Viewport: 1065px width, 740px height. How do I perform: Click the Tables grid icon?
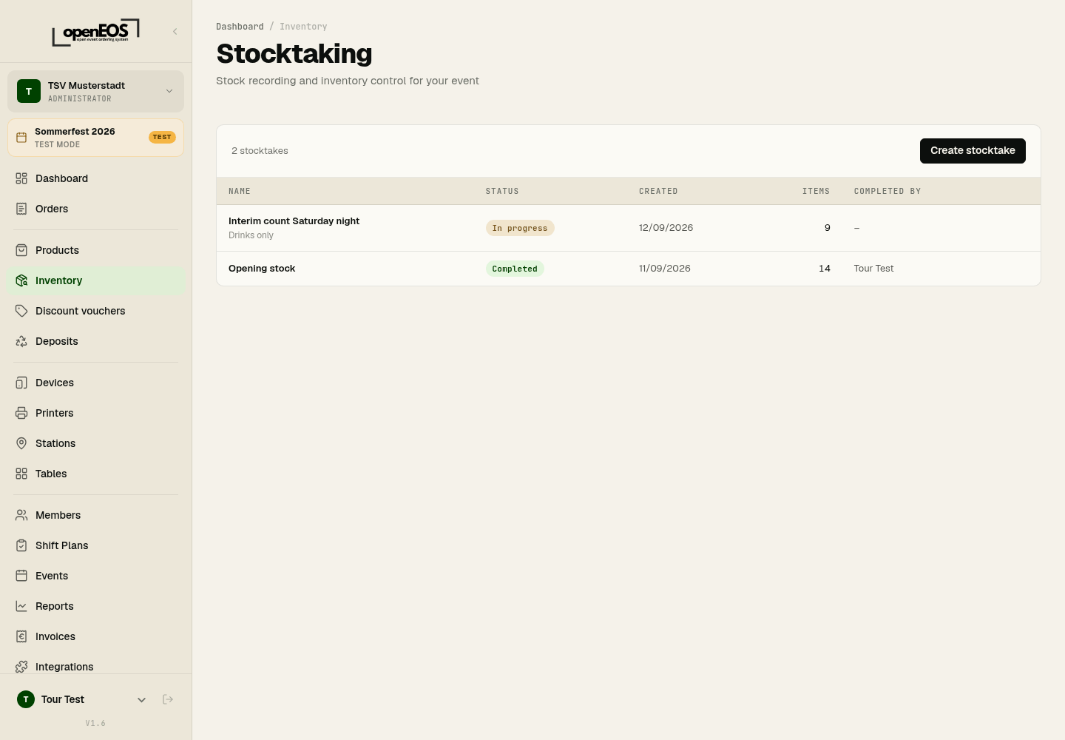click(21, 474)
